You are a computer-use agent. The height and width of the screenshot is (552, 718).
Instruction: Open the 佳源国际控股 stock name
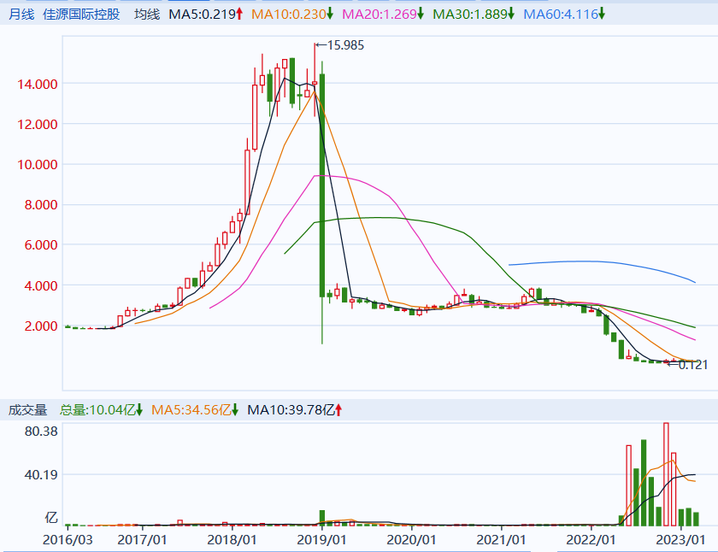point(81,15)
